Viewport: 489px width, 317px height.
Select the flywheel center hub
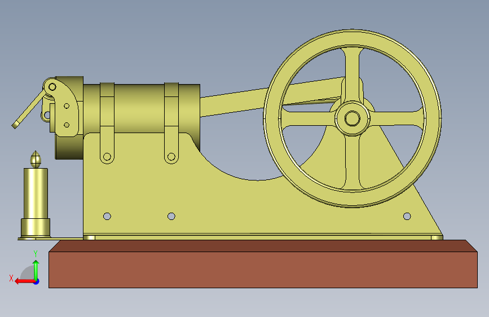coord(353,118)
